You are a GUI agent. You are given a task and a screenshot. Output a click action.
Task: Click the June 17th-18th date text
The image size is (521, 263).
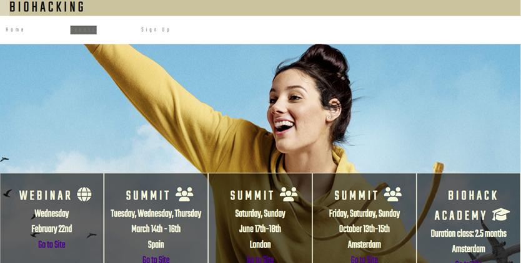coord(260,229)
